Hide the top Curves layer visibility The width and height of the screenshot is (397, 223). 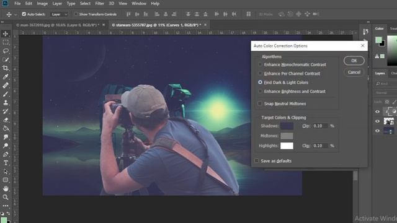pyautogui.click(x=377, y=111)
